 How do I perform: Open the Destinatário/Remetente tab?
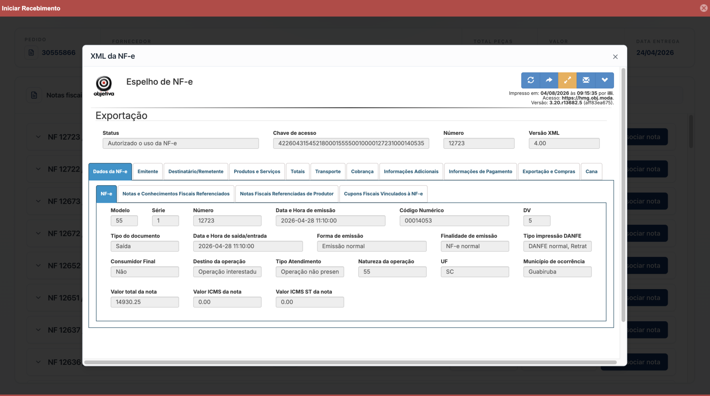click(x=196, y=172)
